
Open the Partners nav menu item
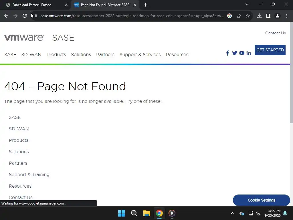point(105,55)
